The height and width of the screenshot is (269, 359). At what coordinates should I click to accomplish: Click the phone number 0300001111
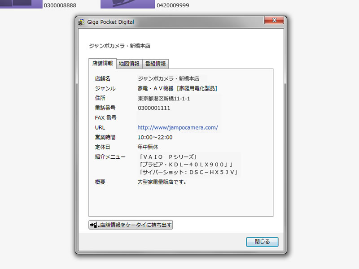(154, 108)
